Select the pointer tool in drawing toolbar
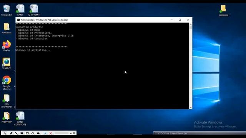 (x=4, y=133)
